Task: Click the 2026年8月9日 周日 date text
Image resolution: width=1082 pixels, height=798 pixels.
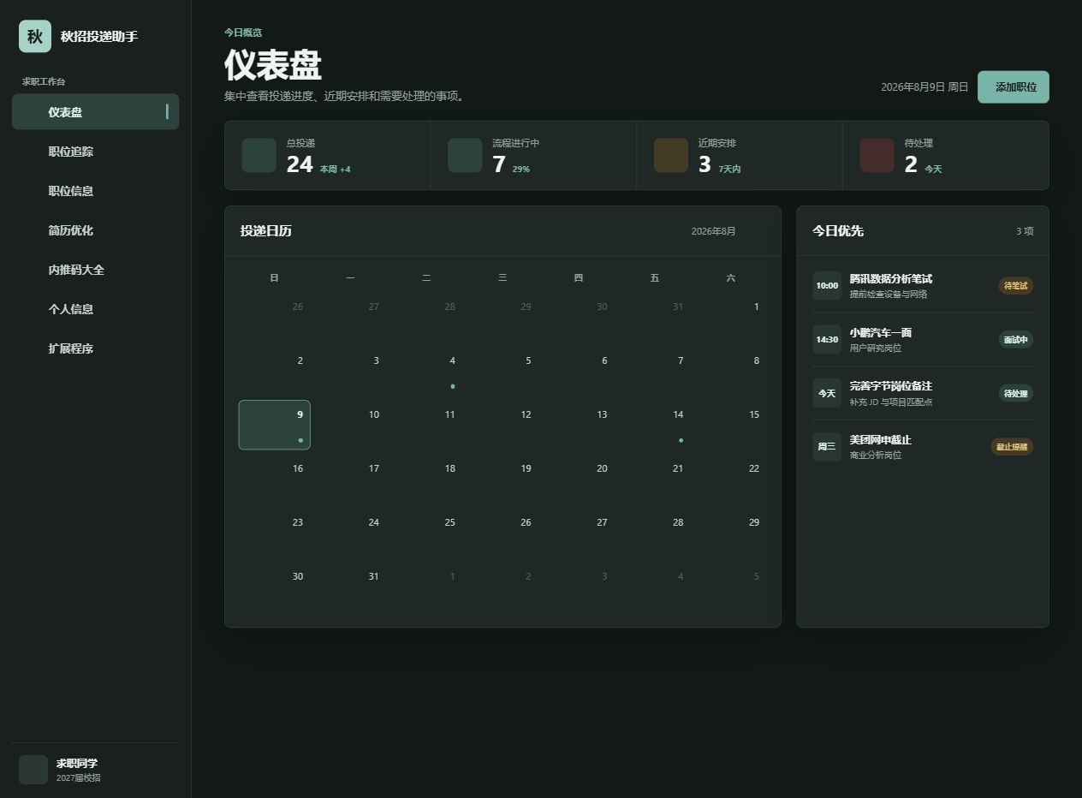Action: [x=924, y=87]
